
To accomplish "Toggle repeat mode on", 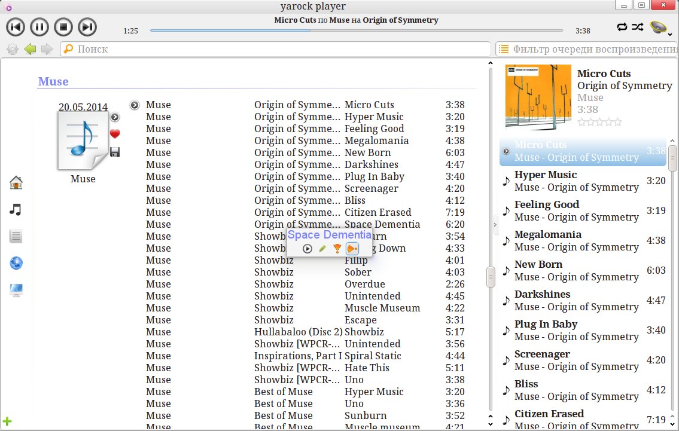I will (x=622, y=27).
